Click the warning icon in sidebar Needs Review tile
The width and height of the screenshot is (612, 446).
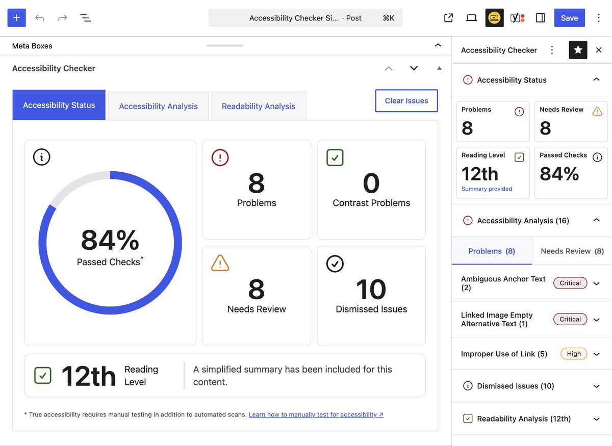coord(597,111)
